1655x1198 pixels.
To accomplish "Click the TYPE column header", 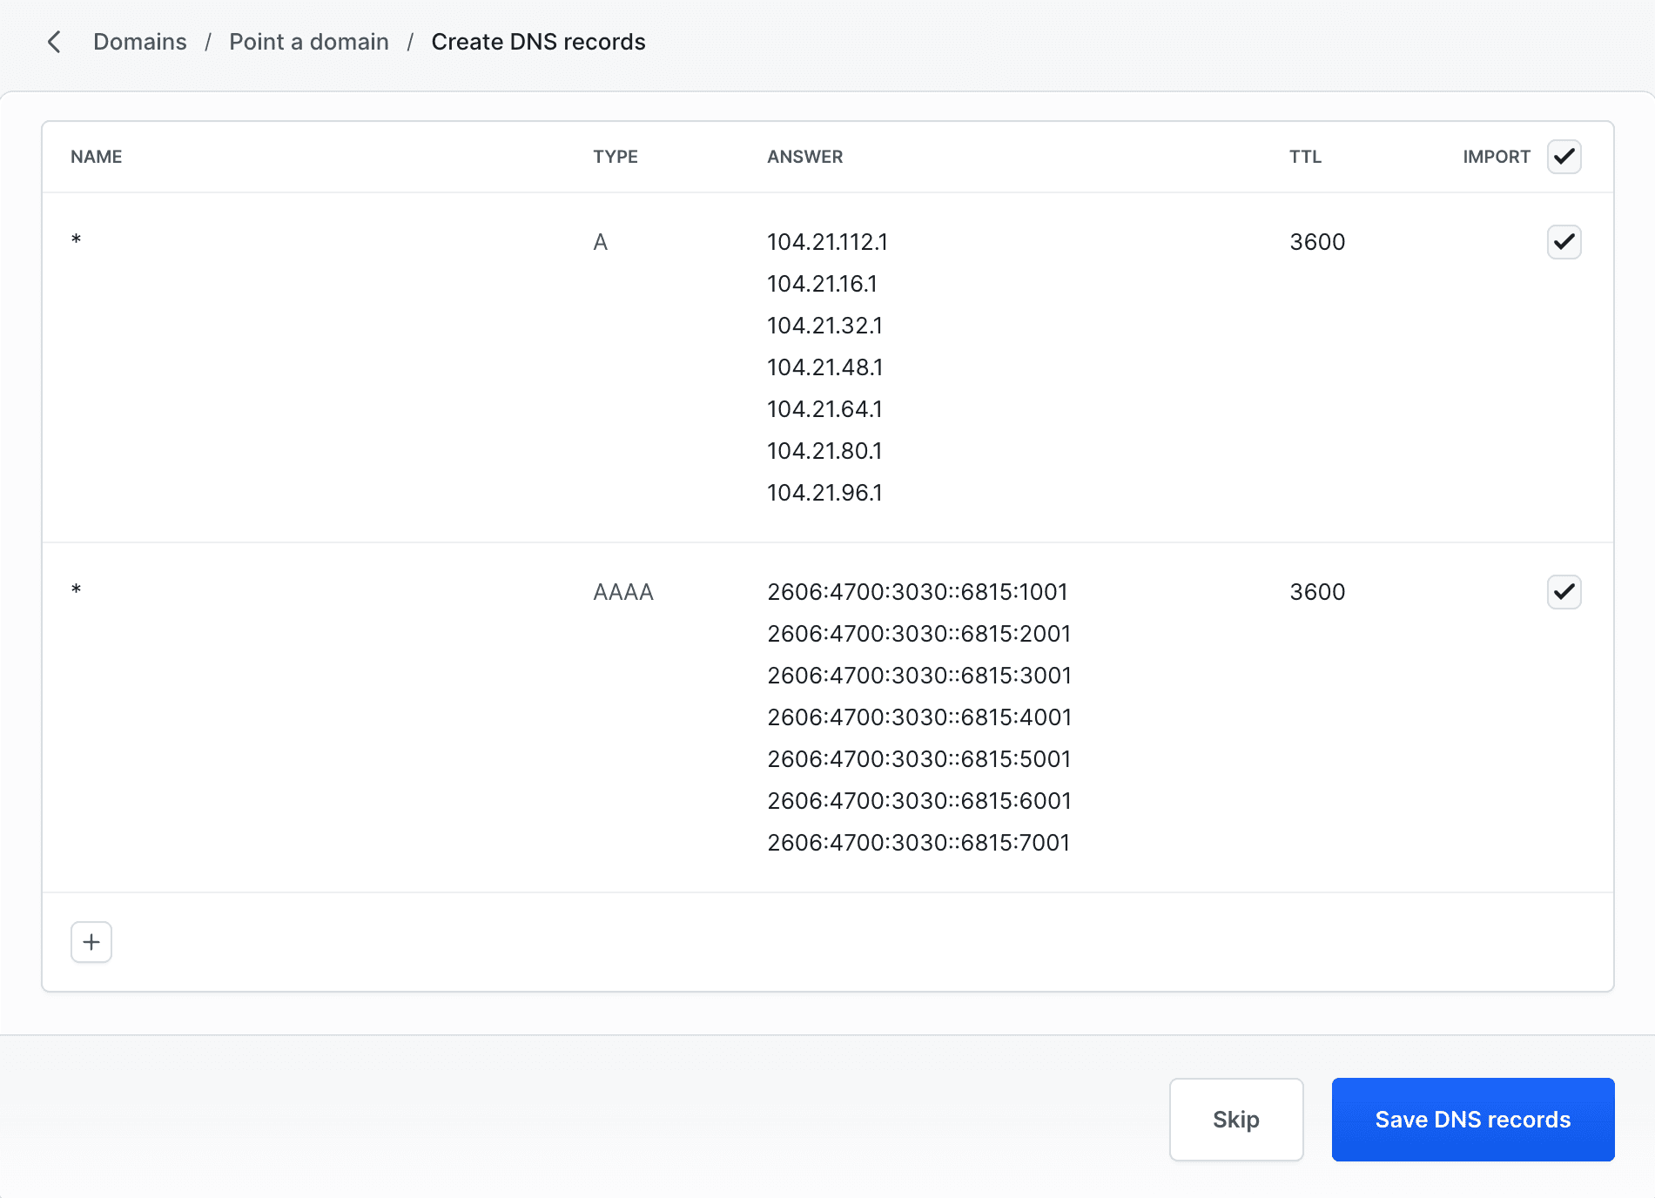I will [616, 157].
